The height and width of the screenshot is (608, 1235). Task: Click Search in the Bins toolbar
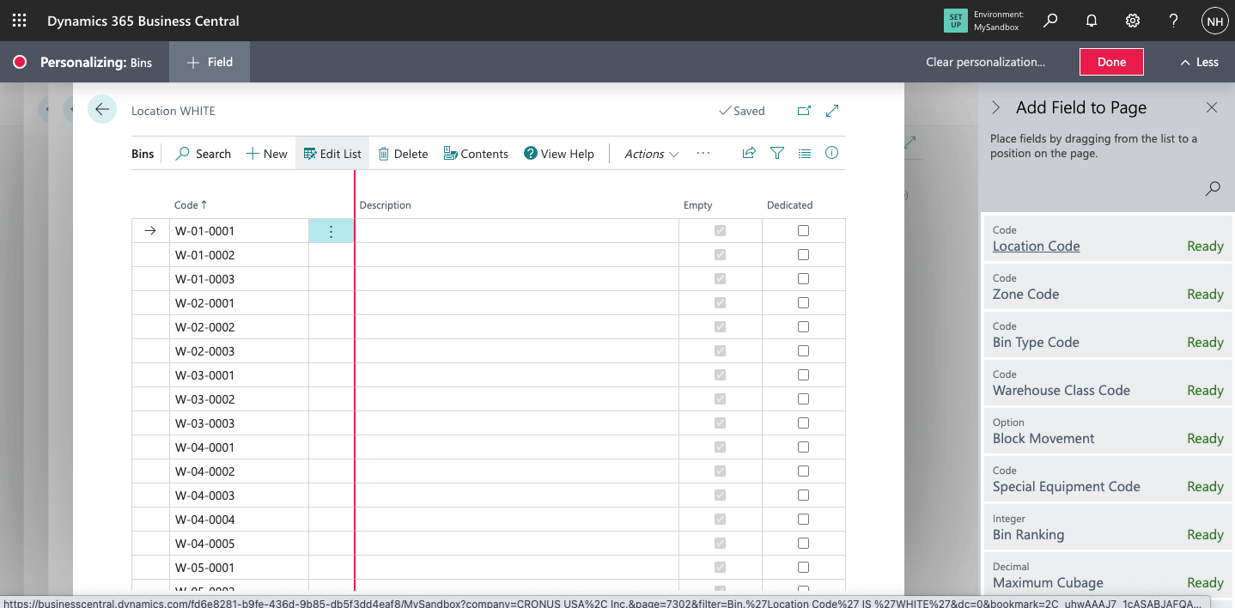tap(204, 154)
